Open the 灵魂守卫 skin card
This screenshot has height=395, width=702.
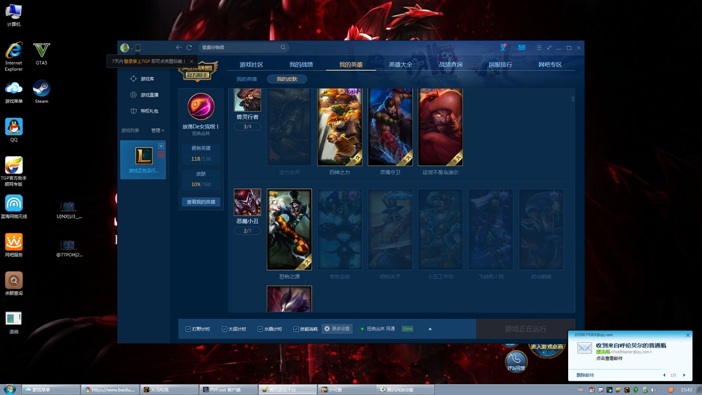click(390, 127)
